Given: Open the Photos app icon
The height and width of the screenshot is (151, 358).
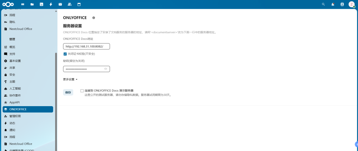Looking at the screenshot, I should point(41,4).
